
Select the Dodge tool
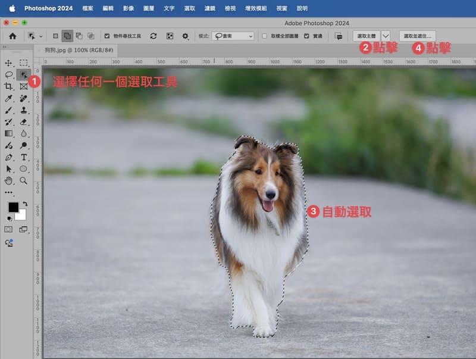(x=23, y=145)
